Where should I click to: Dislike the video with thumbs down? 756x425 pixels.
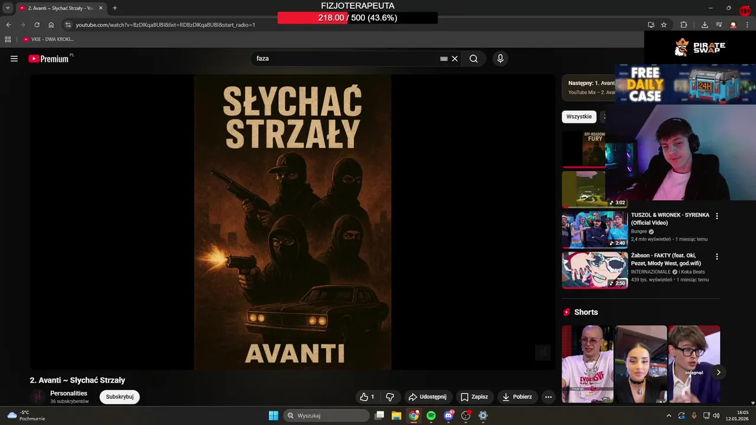click(390, 397)
